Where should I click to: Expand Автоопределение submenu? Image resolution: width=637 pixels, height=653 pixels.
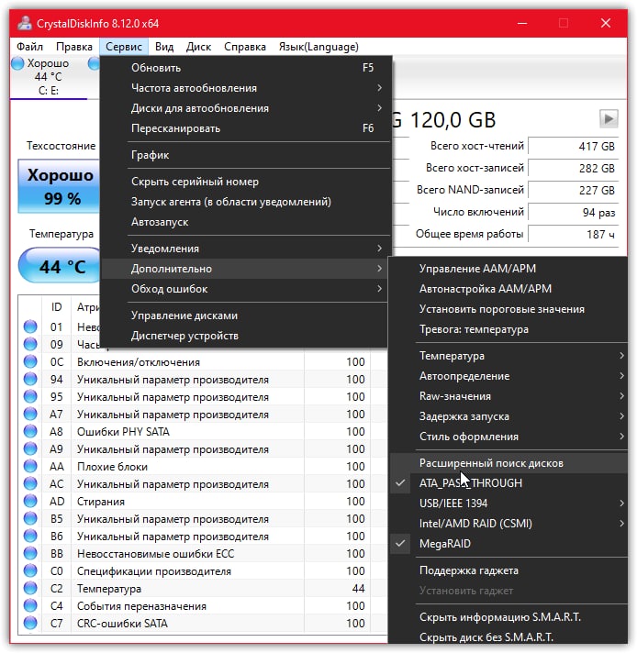(508, 376)
